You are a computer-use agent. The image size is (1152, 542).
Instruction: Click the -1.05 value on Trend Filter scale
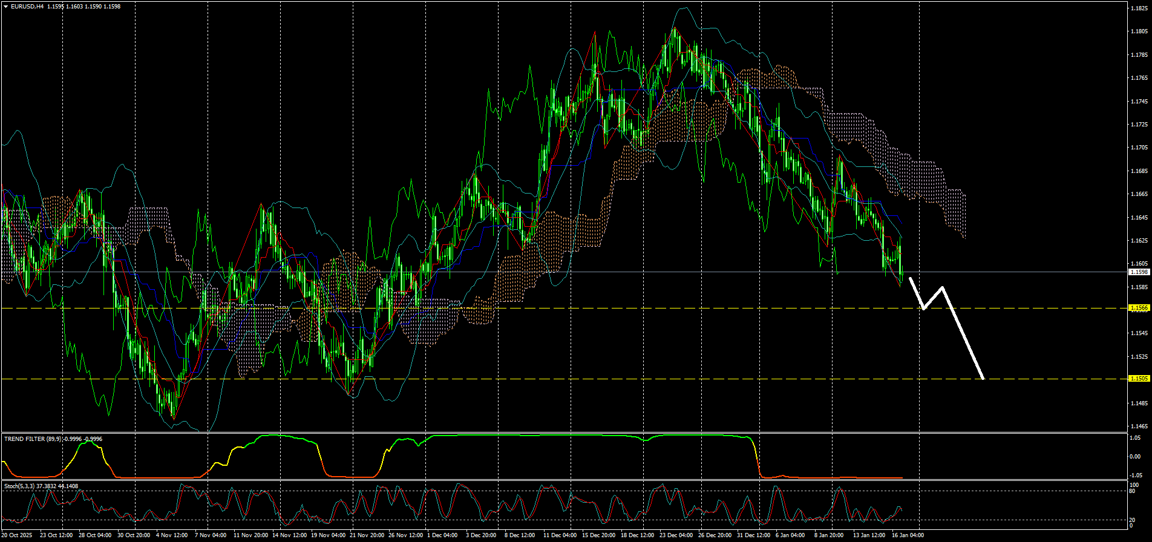coord(1136,475)
